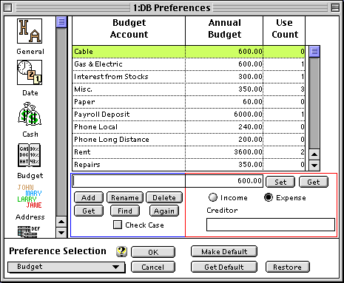Select the Cable row
Image resolution: width=344 pixels, height=283 pixels.
coord(189,52)
